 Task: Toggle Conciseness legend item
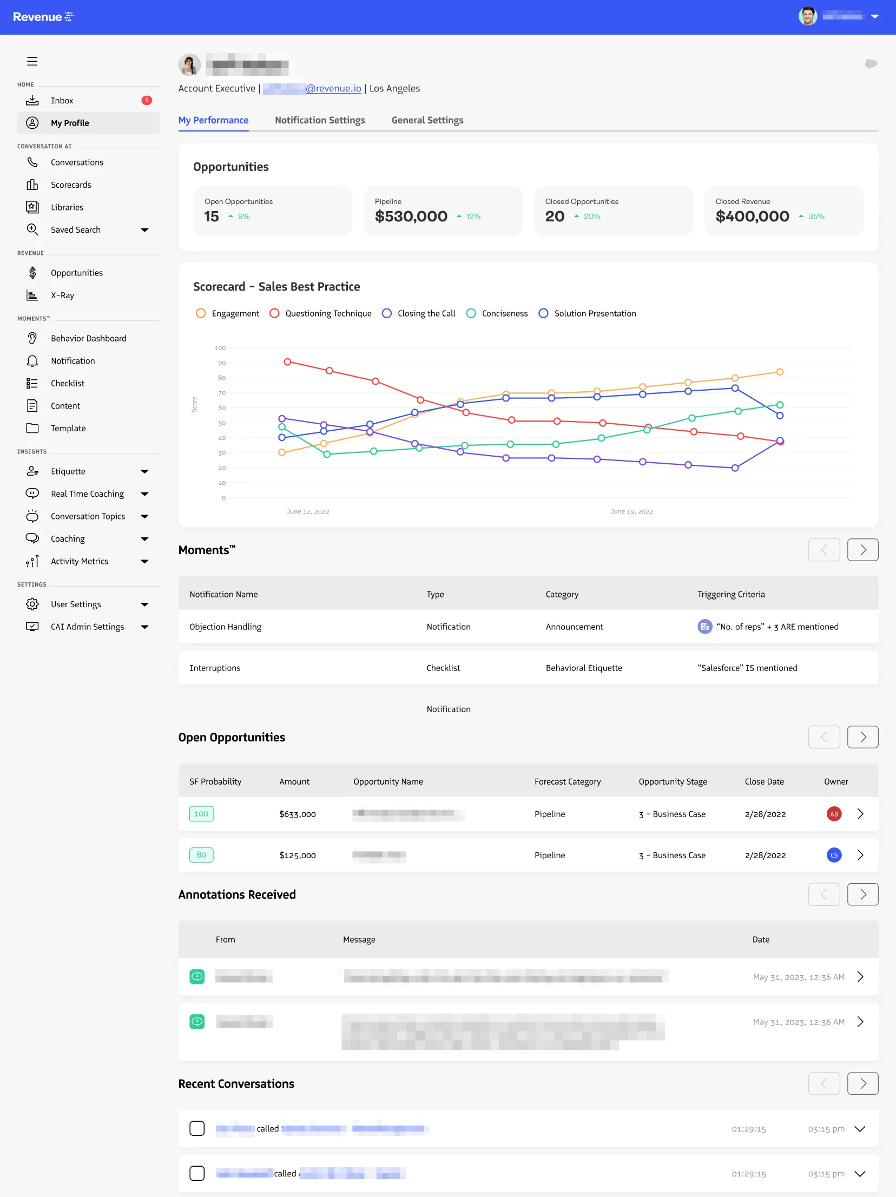coord(497,313)
